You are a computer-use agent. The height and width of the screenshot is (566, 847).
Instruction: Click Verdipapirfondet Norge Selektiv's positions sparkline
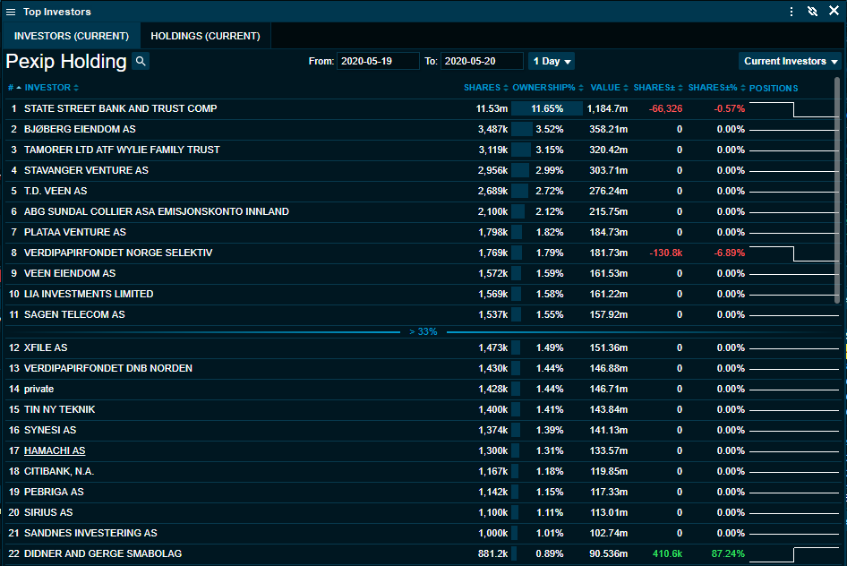[x=793, y=253]
